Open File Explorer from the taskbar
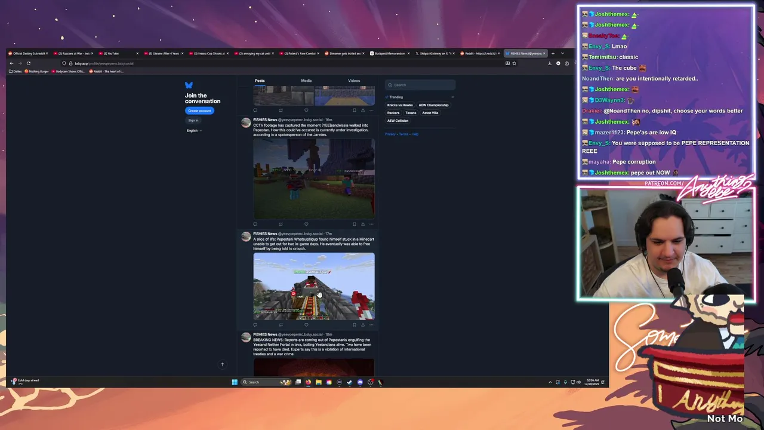This screenshot has height=430, width=764. (x=318, y=382)
